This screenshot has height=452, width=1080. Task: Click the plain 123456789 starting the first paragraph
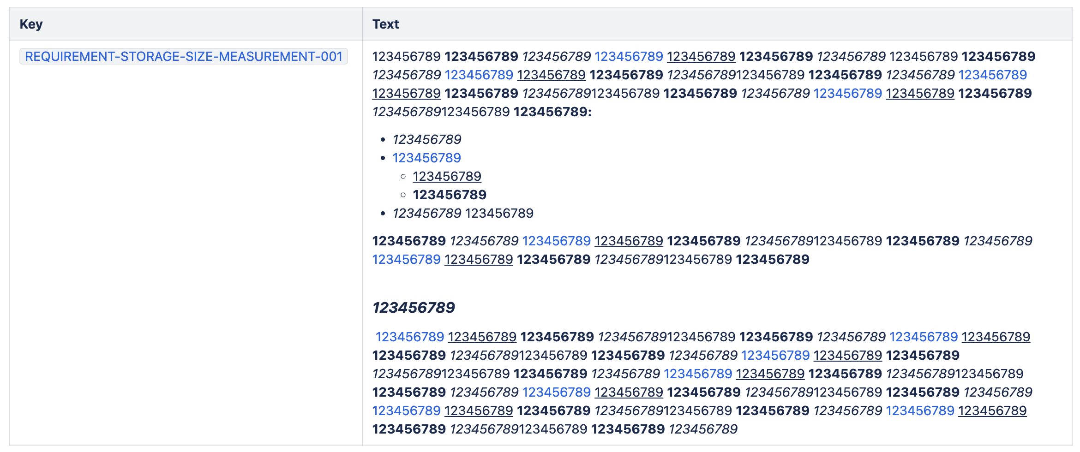(406, 56)
